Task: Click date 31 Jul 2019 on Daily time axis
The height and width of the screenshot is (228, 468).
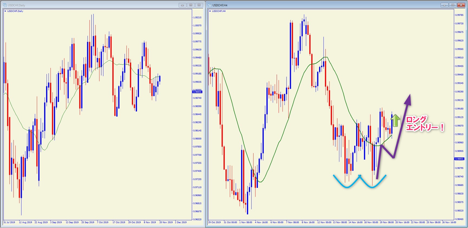Action: [x=9, y=222]
